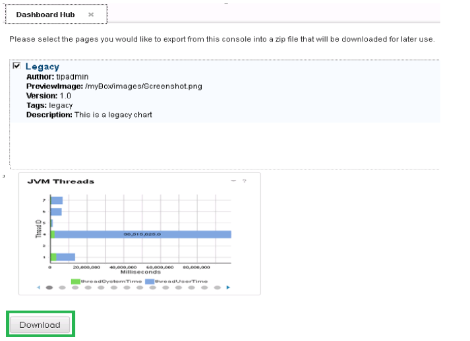The width and height of the screenshot is (470, 341).
Task: Click the Version: 1.0 line
Action: pos(49,96)
